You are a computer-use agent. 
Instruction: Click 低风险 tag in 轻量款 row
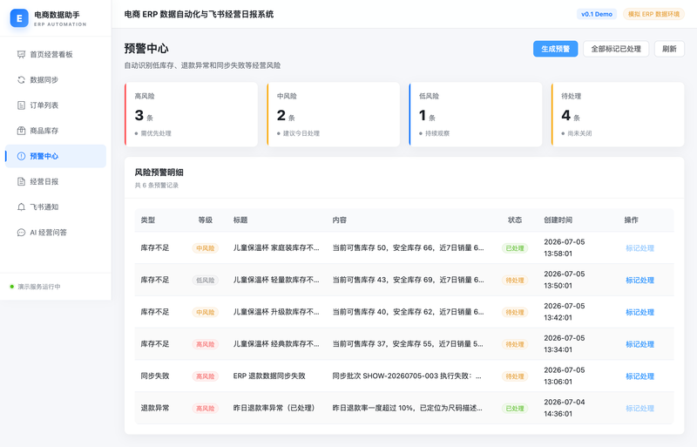coord(205,281)
